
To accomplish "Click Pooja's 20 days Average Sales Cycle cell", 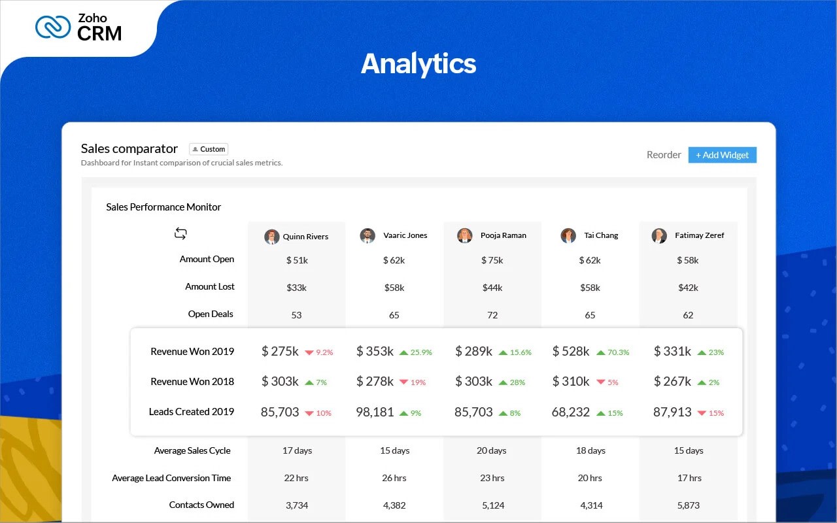I will click(492, 450).
